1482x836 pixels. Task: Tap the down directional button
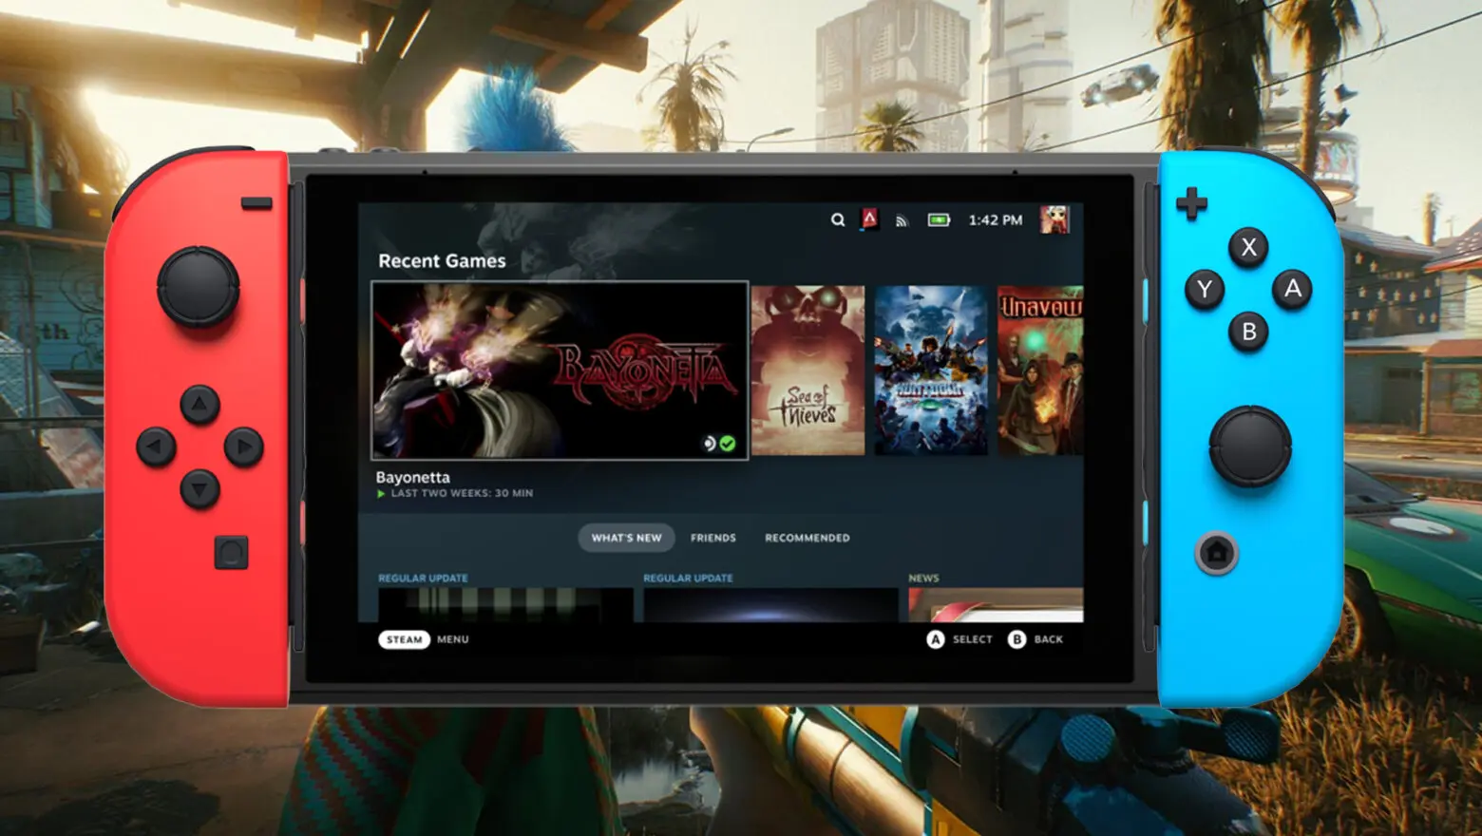point(199,489)
